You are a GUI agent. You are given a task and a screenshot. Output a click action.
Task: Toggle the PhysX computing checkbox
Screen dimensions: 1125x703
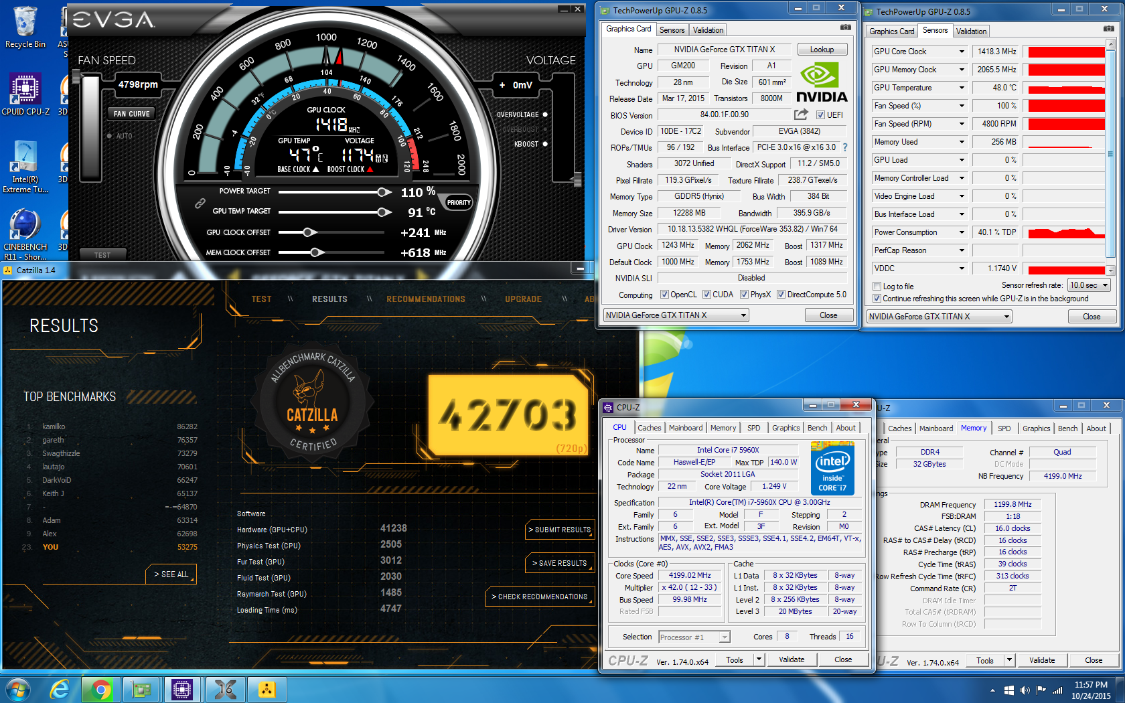point(744,295)
